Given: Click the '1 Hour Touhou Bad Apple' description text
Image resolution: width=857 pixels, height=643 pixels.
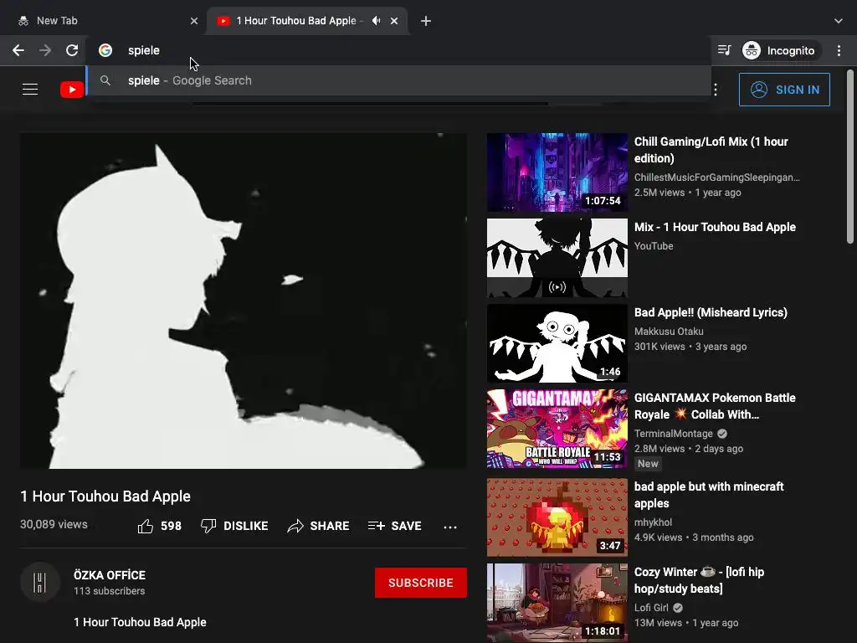Looking at the screenshot, I should point(140,622).
